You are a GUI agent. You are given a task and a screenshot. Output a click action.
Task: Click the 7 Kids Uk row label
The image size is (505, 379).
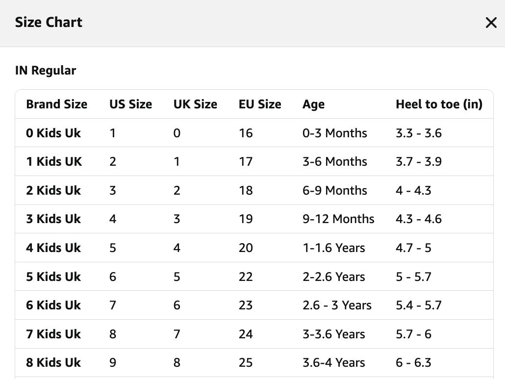(x=53, y=334)
